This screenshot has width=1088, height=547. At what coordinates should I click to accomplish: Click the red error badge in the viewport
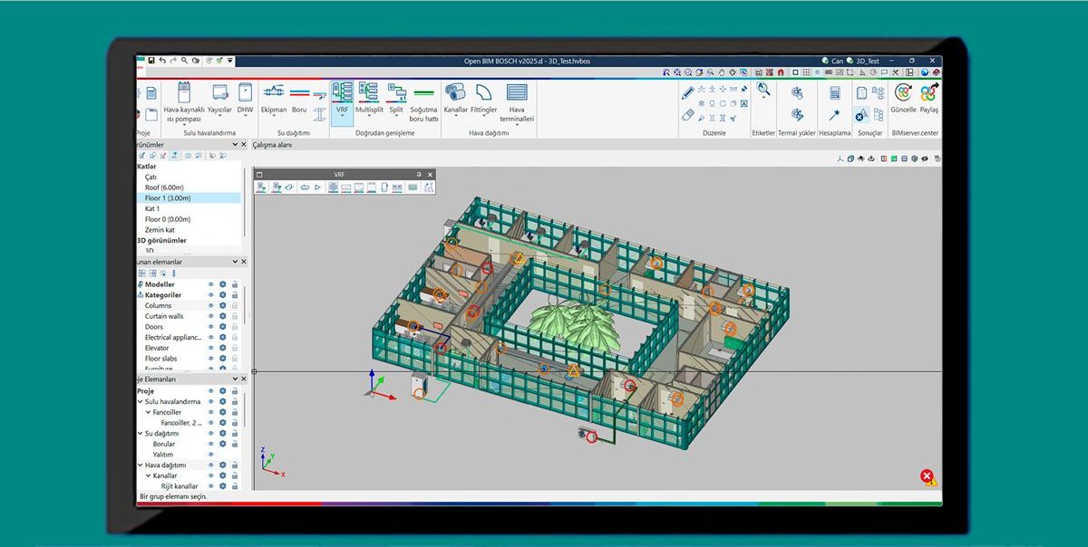coord(927,475)
